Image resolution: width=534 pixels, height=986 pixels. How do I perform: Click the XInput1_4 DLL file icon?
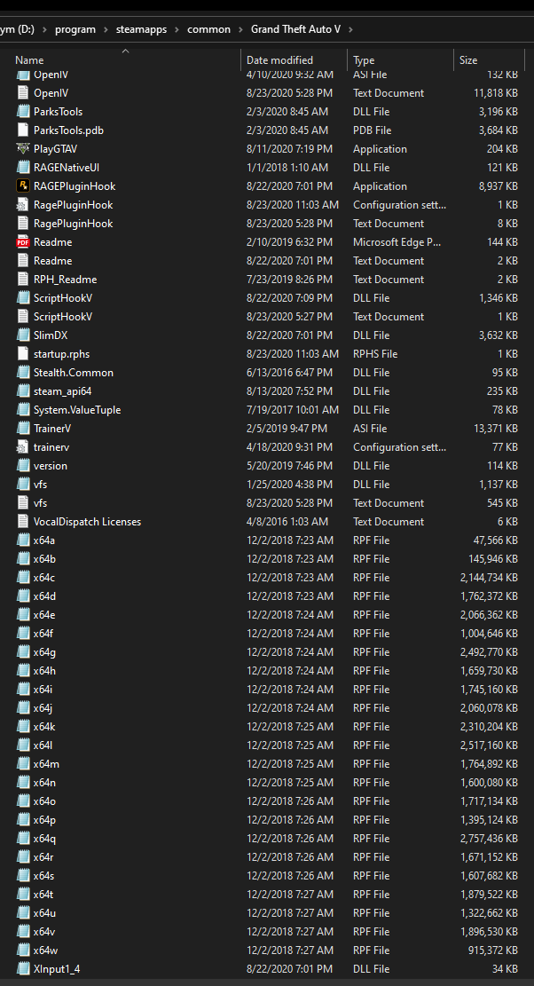pos(22,969)
